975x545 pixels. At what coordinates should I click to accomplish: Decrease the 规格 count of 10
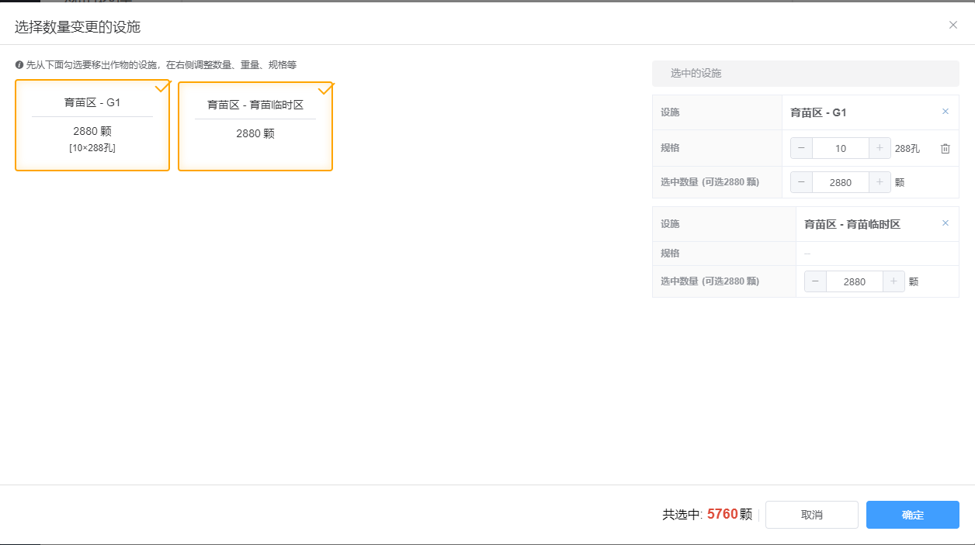[801, 148]
